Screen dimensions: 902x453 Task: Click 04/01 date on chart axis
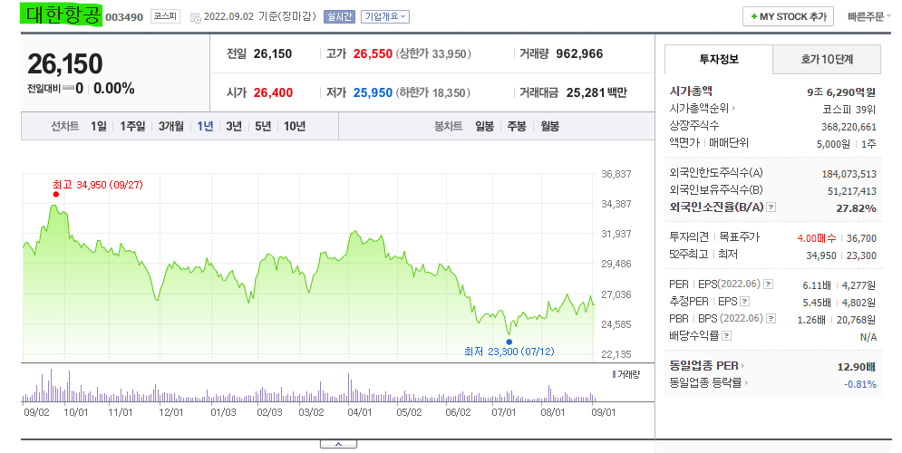coord(360,412)
